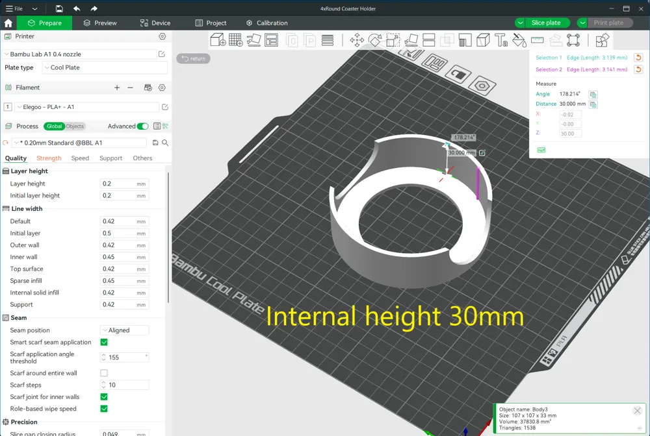Copy the Distance value to clipboard

(x=593, y=104)
